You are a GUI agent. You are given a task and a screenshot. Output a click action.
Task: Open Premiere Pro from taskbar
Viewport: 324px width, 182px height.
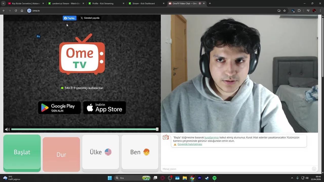pyautogui.click(x=199, y=178)
